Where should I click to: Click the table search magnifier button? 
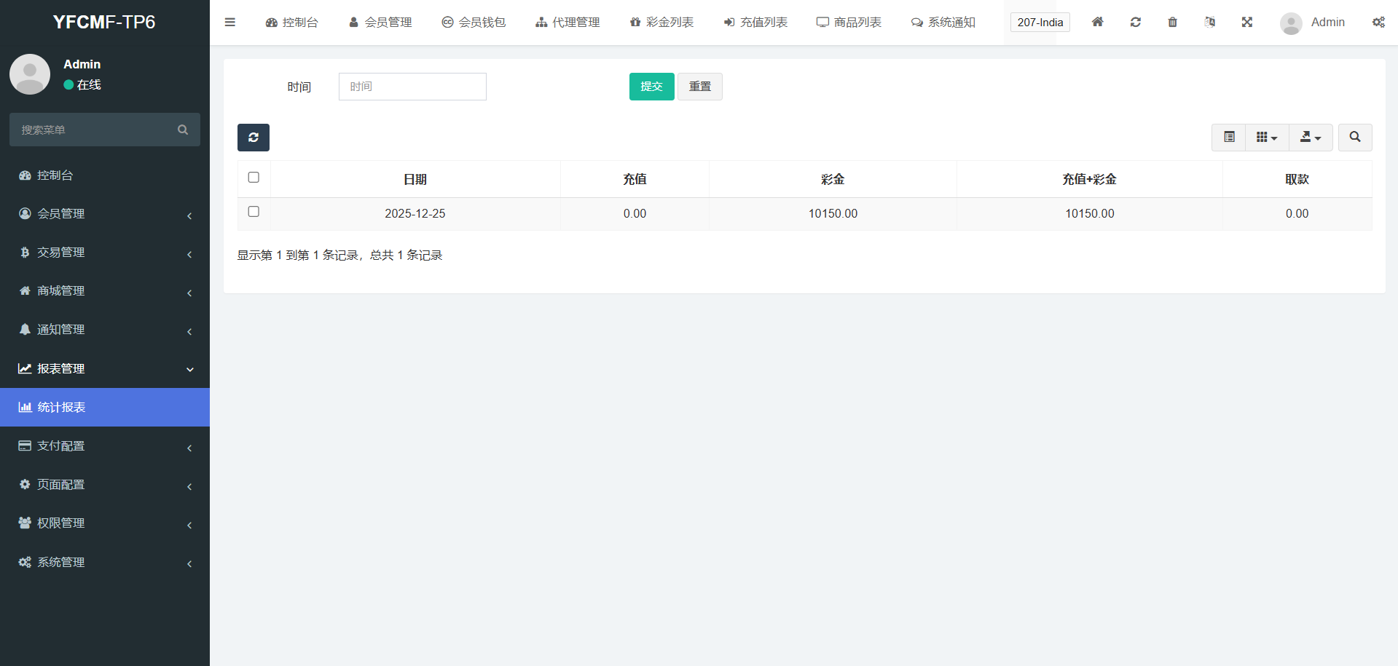1354,138
